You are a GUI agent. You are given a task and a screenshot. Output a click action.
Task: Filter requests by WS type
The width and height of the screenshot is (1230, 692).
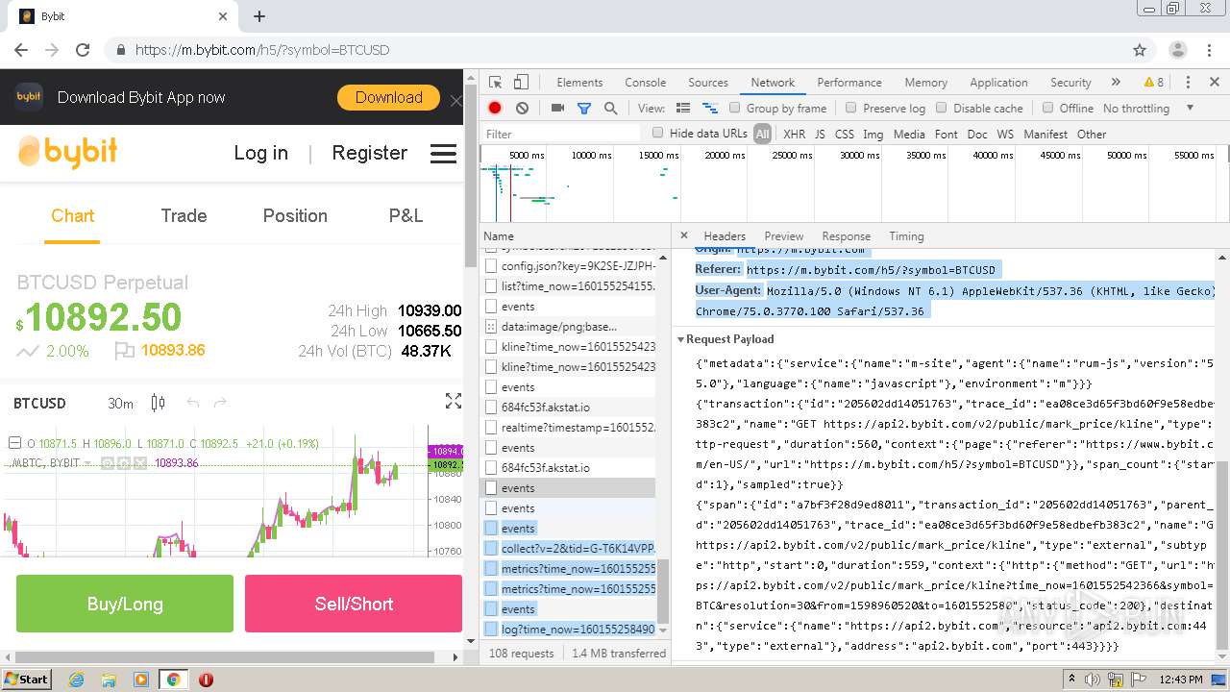[1005, 135]
